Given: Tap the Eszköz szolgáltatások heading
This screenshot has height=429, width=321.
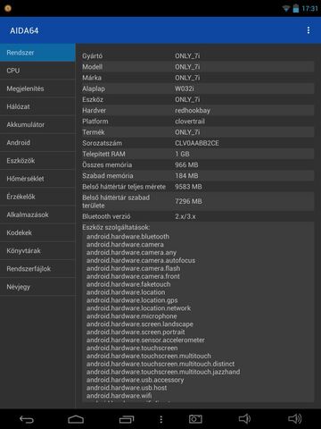Looking at the screenshot, I should (116, 227).
